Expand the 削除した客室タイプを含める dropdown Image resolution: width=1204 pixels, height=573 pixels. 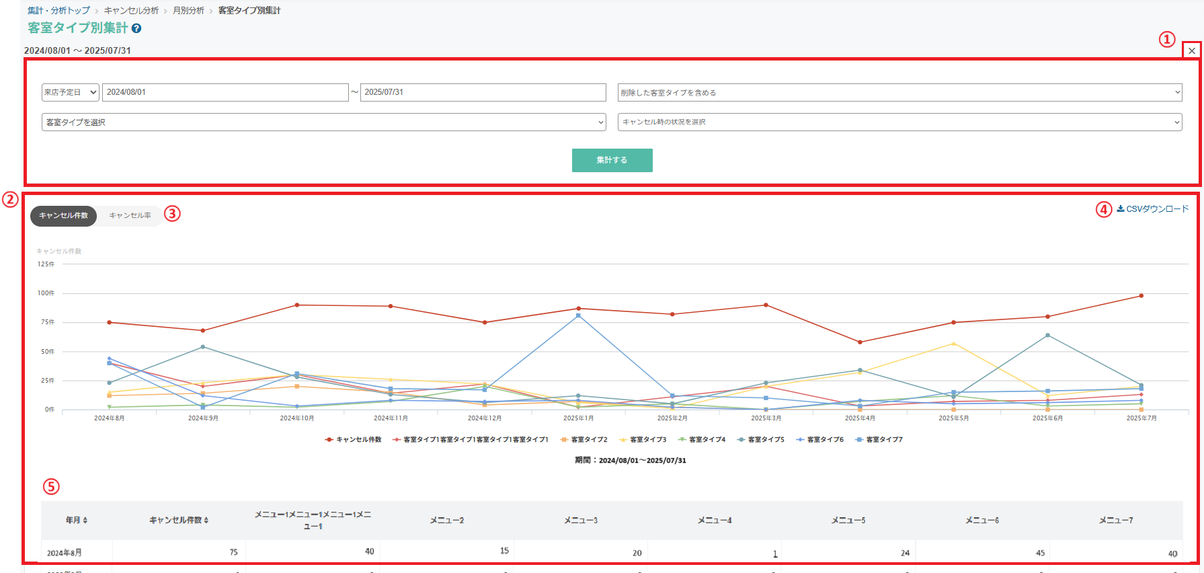pyautogui.click(x=899, y=92)
